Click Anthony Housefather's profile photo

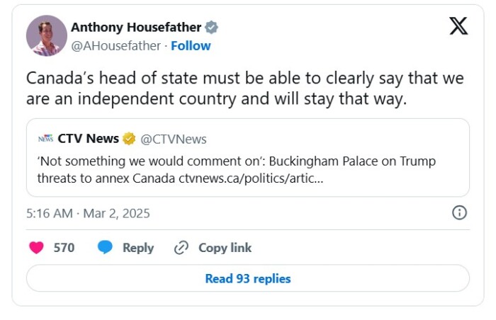tap(47, 35)
